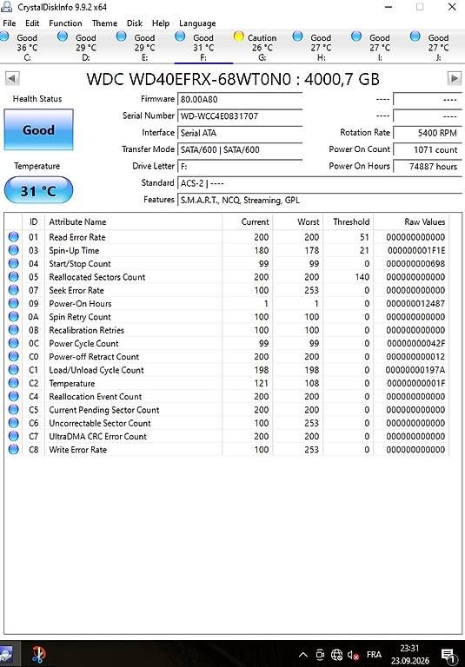This screenshot has width=465, height=667.
Task: Open the Language menu
Action: [197, 23]
